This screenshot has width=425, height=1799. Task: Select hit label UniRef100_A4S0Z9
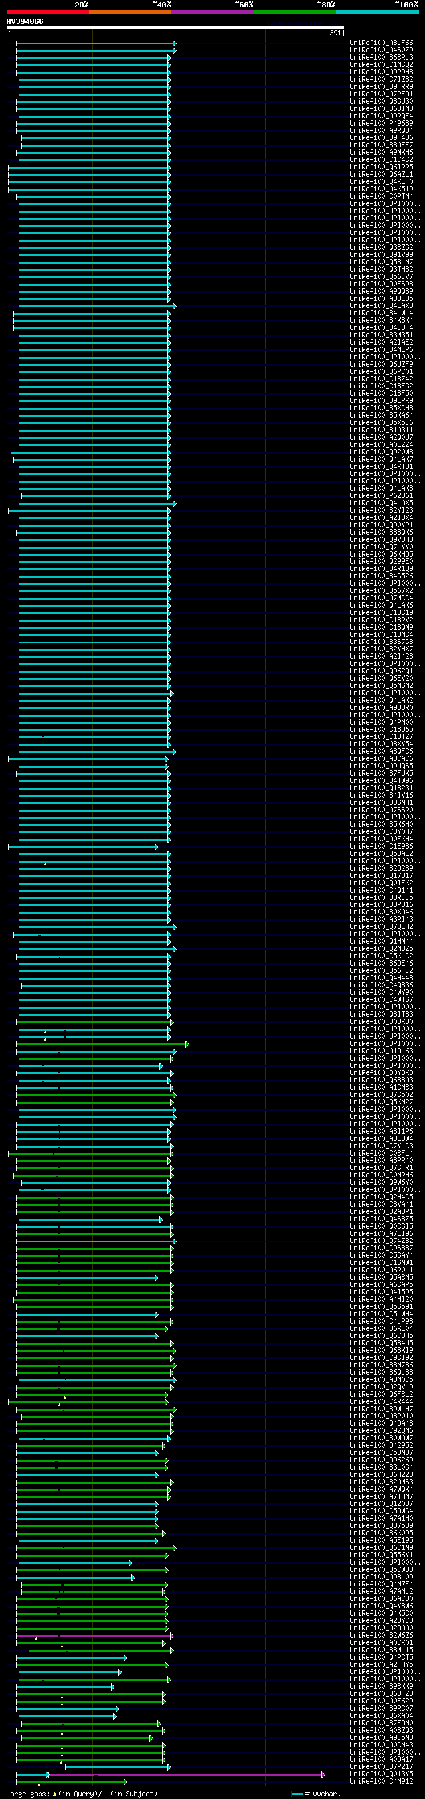381,50
